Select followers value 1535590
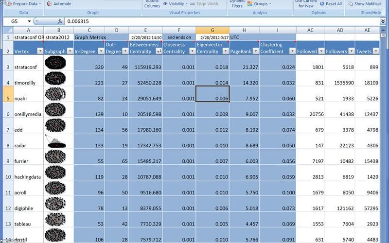This screenshot has height=243, width=389. pos(340,78)
